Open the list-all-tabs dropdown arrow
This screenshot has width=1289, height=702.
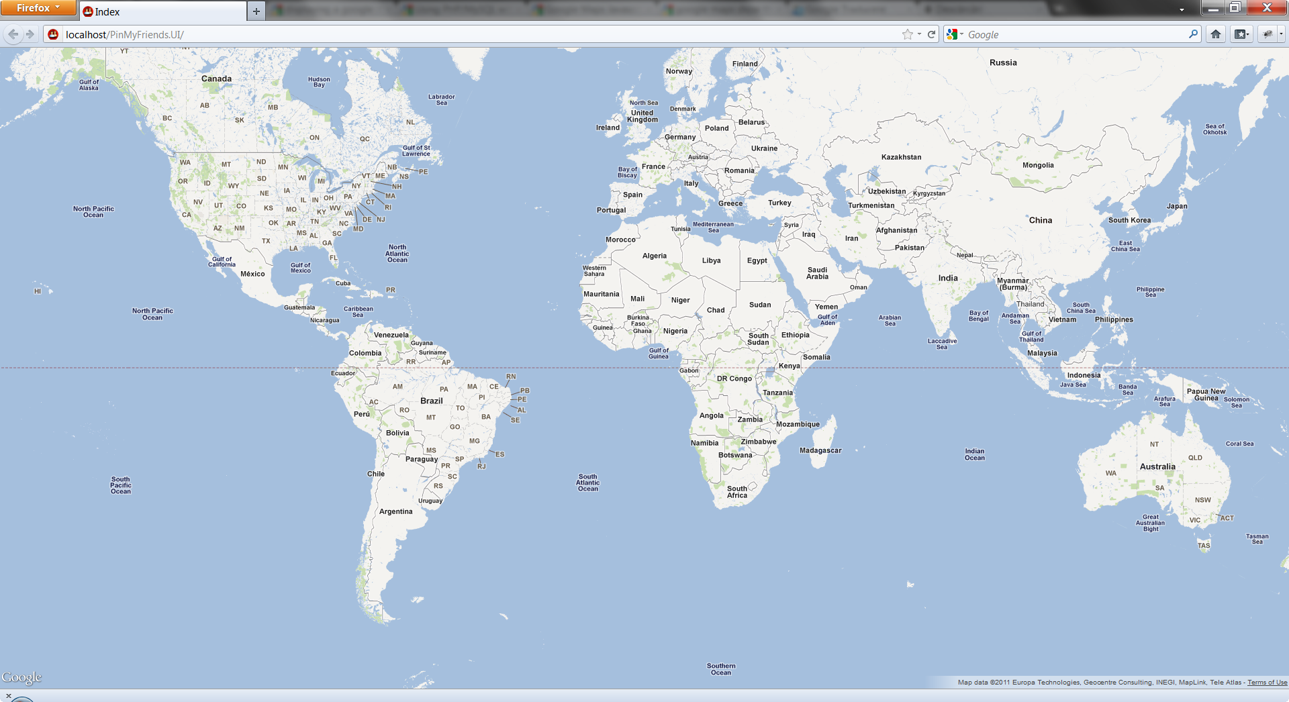tap(1182, 9)
